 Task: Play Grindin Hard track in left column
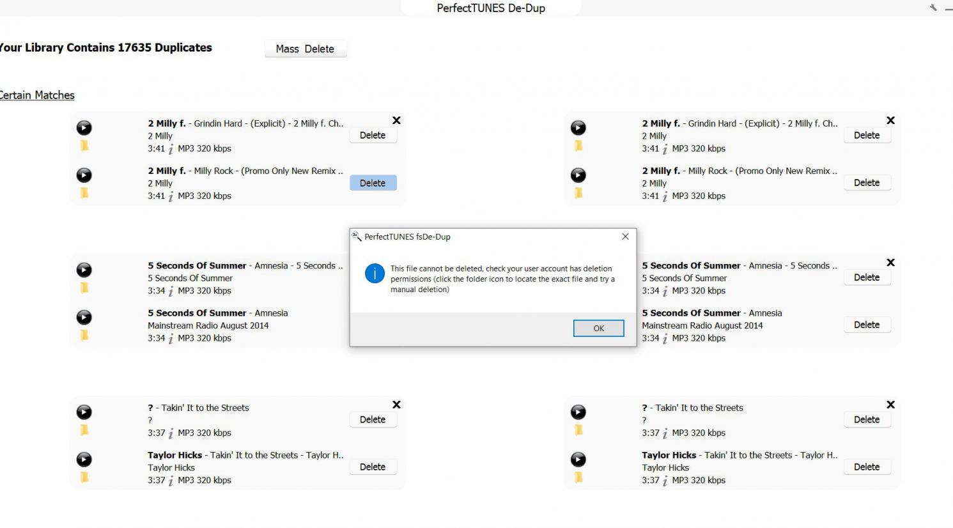click(x=84, y=128)
